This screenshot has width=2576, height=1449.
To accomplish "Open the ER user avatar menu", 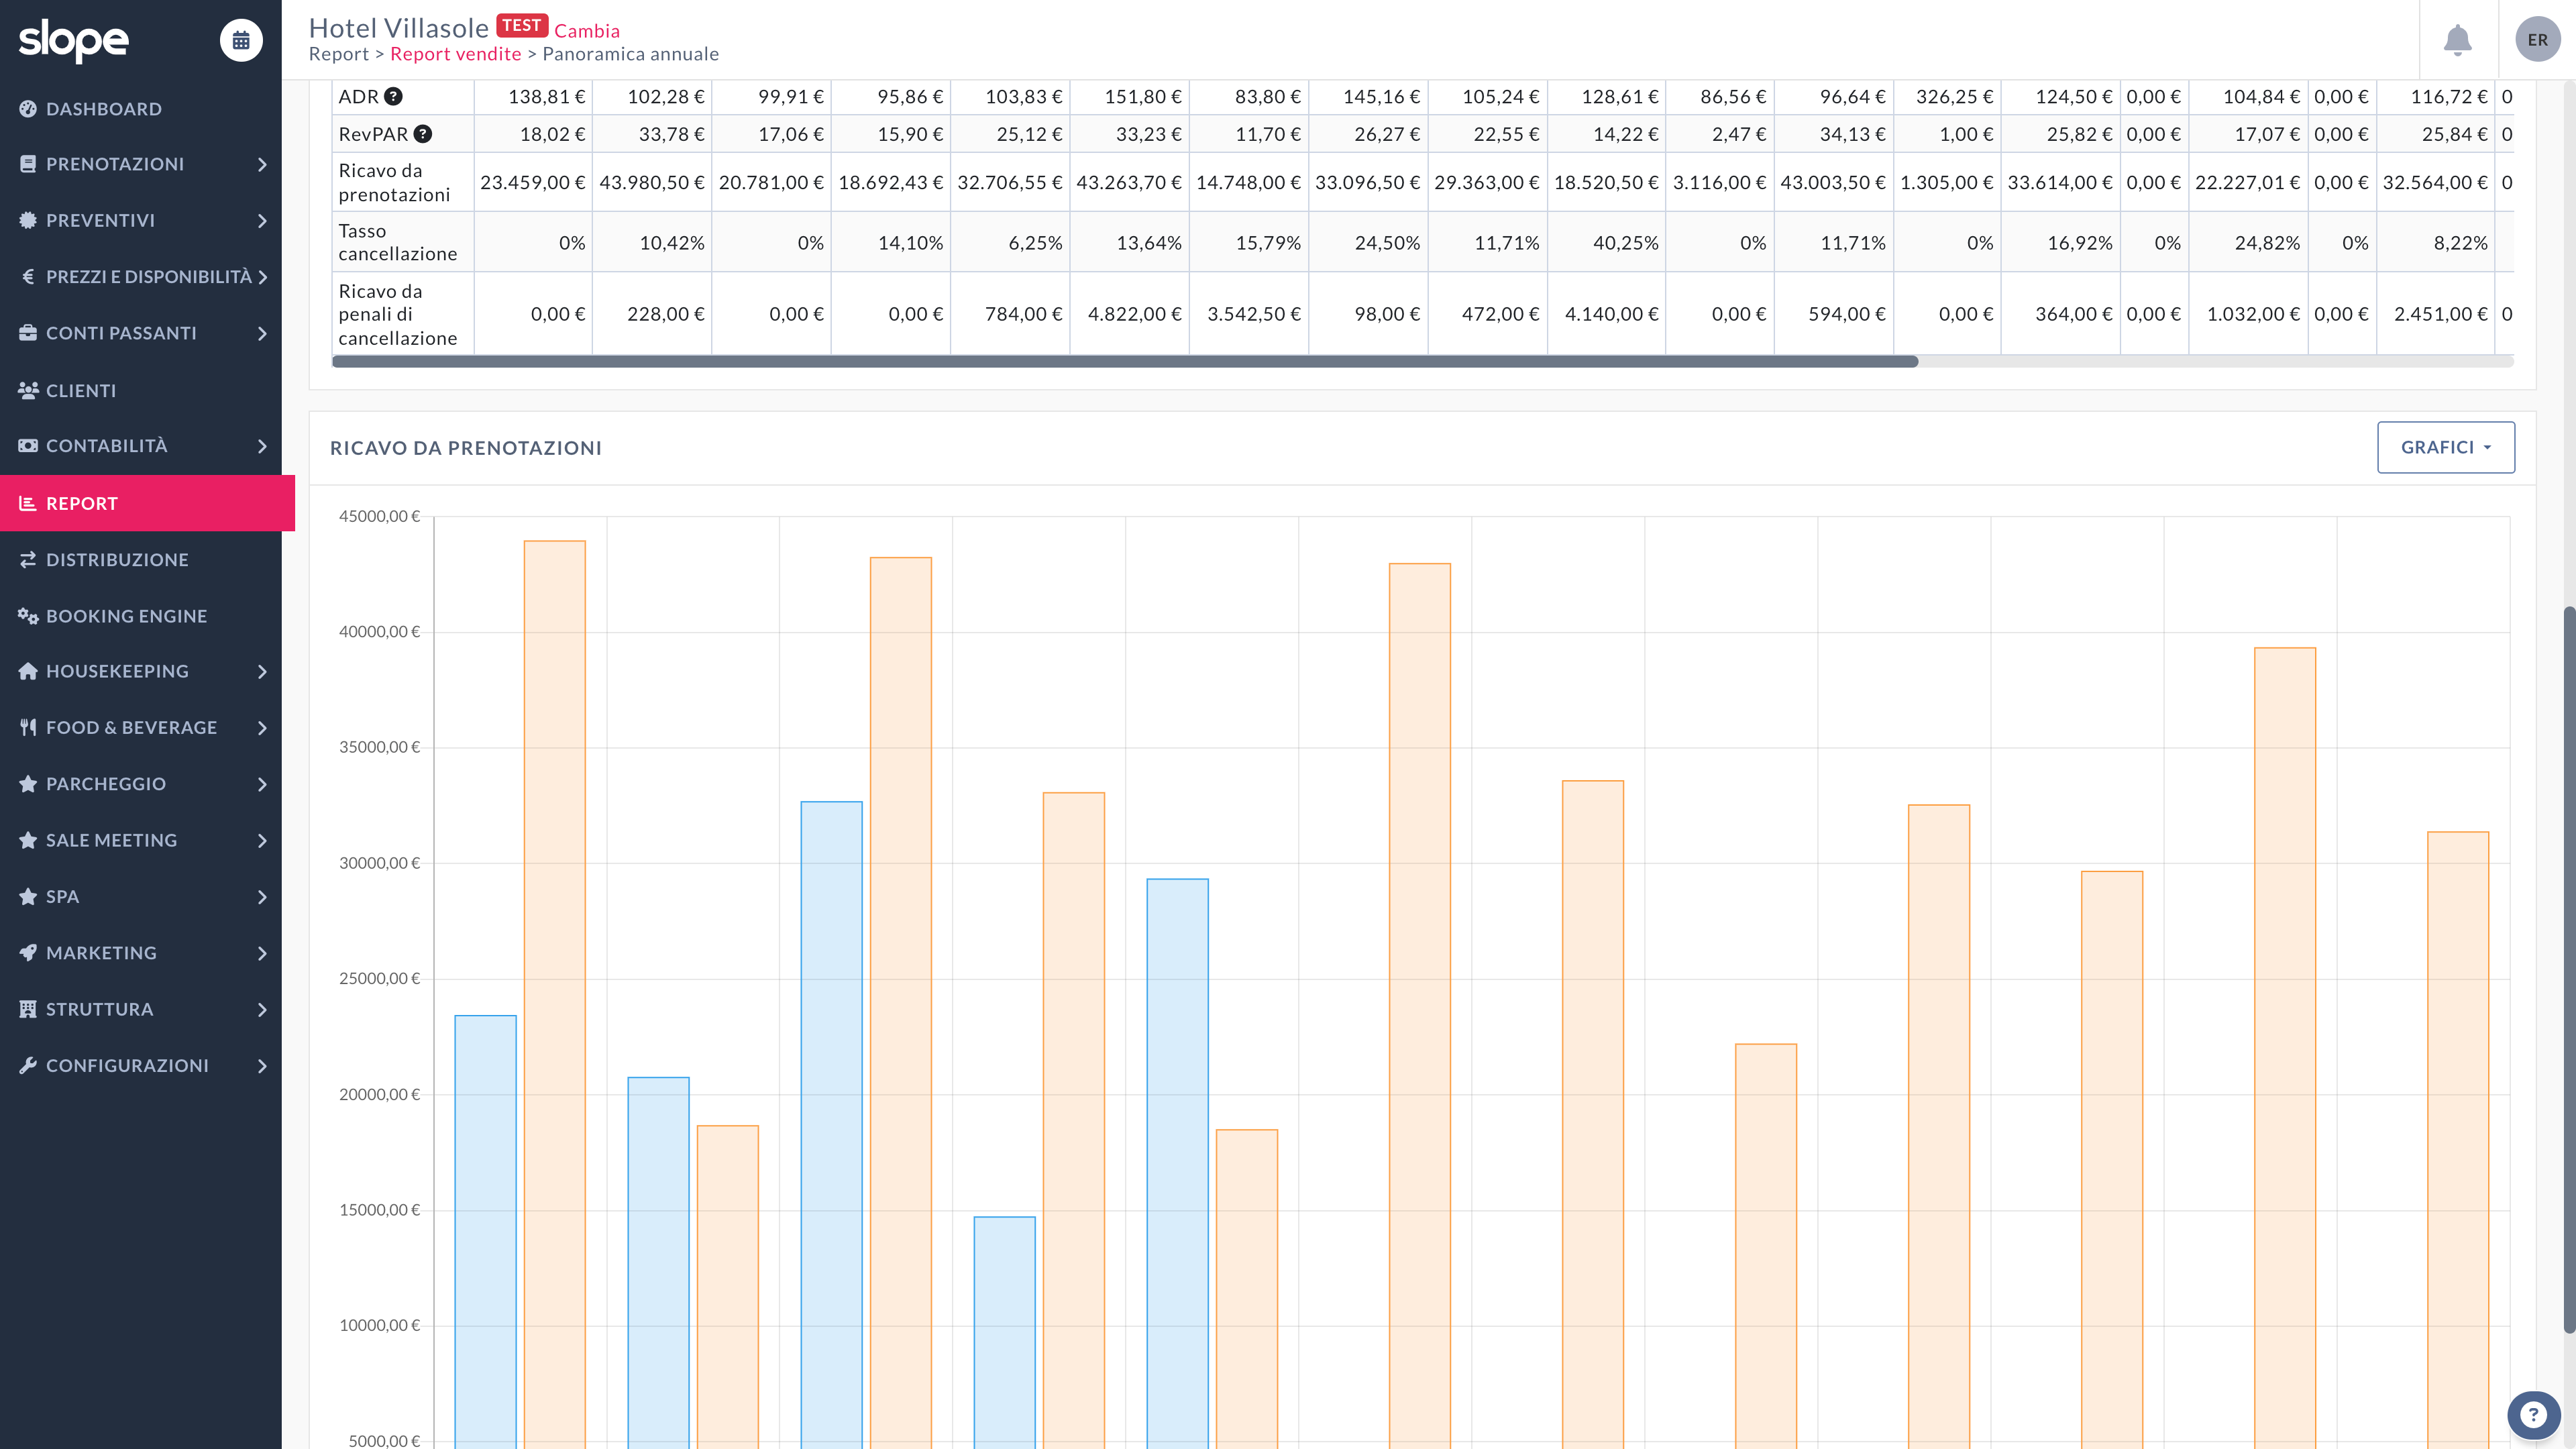I will coord(2537,40).
